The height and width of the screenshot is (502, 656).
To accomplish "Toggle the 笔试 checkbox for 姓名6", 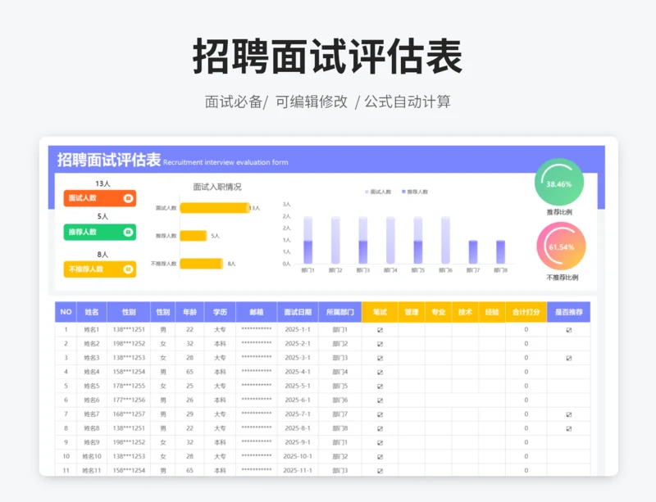I will (x=380, y=400).
